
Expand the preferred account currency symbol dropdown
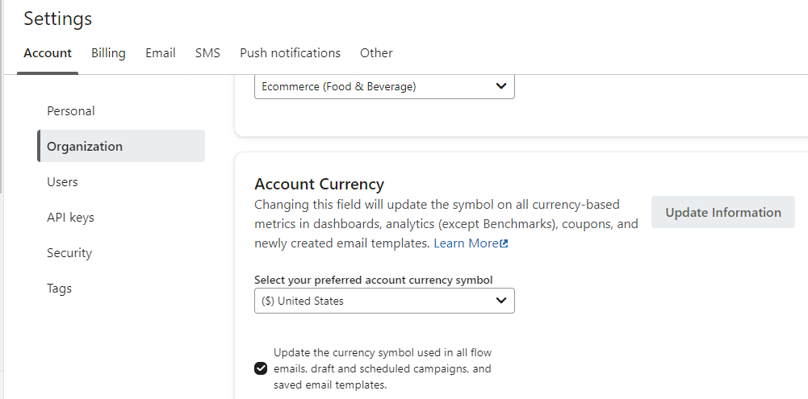point(384,301)
